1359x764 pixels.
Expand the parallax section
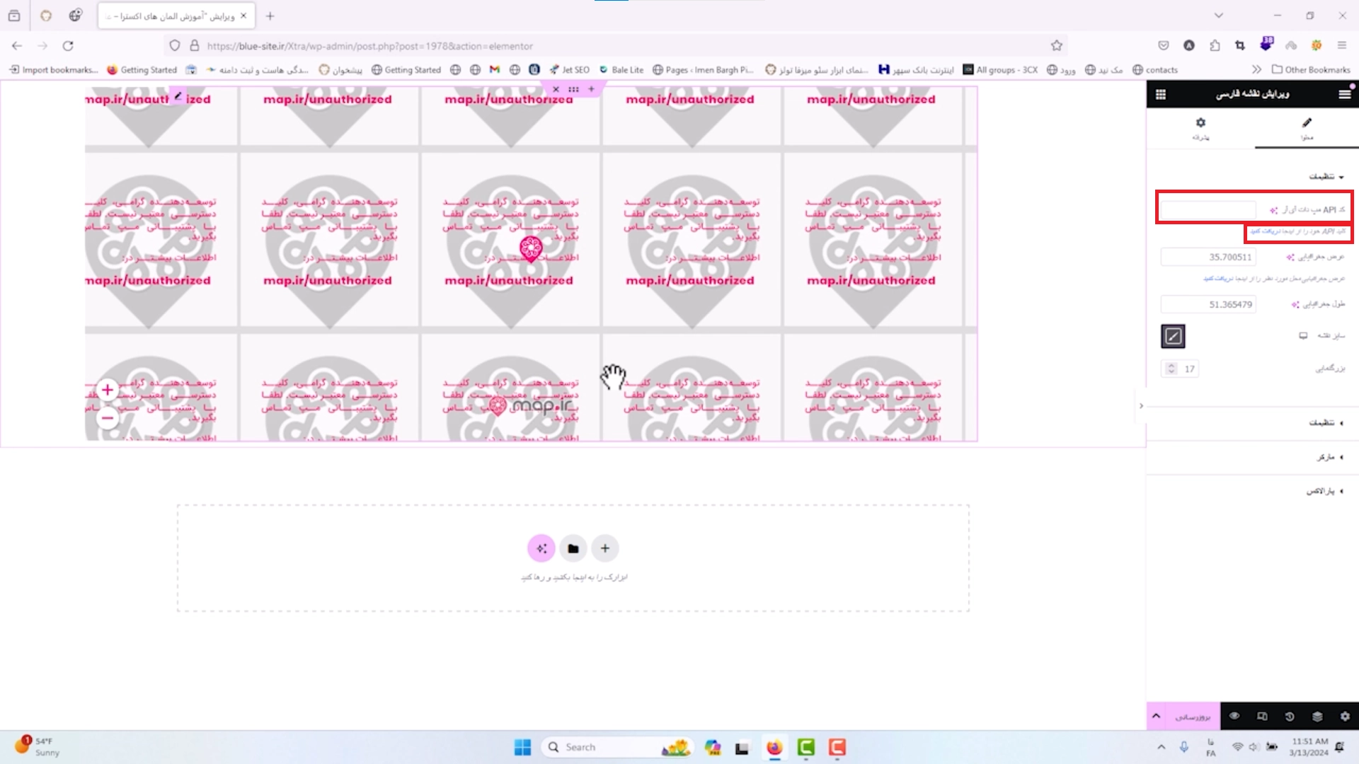[1325, 491]
